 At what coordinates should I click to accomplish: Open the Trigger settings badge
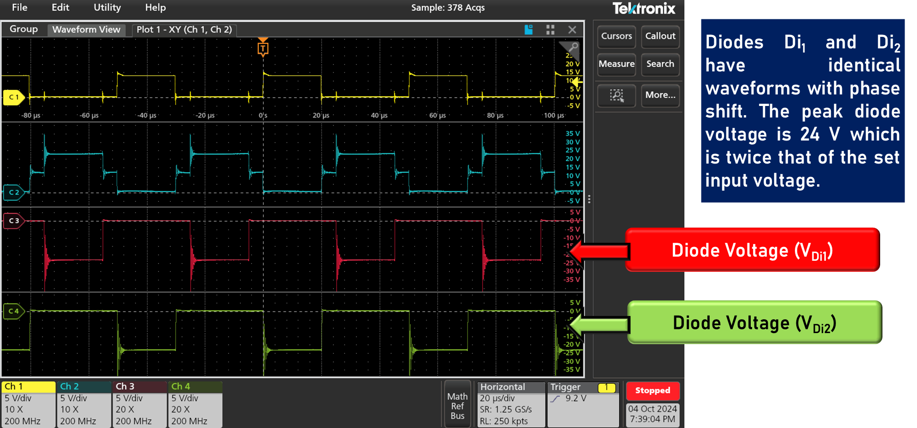(583, 404)
